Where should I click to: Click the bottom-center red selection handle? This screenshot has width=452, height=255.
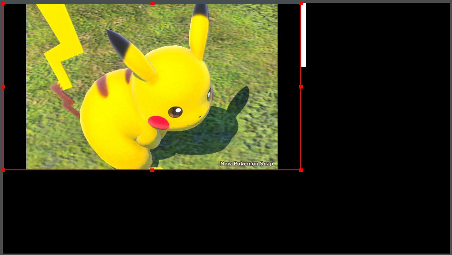click(x=152, y=170)
